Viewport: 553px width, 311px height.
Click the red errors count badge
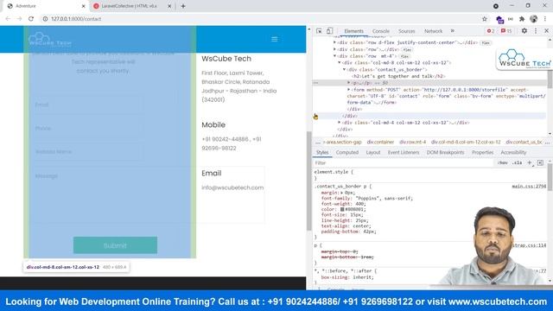491,31
